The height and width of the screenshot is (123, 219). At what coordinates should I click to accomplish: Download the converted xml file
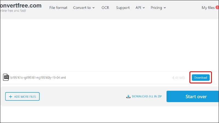pos(201,78)
